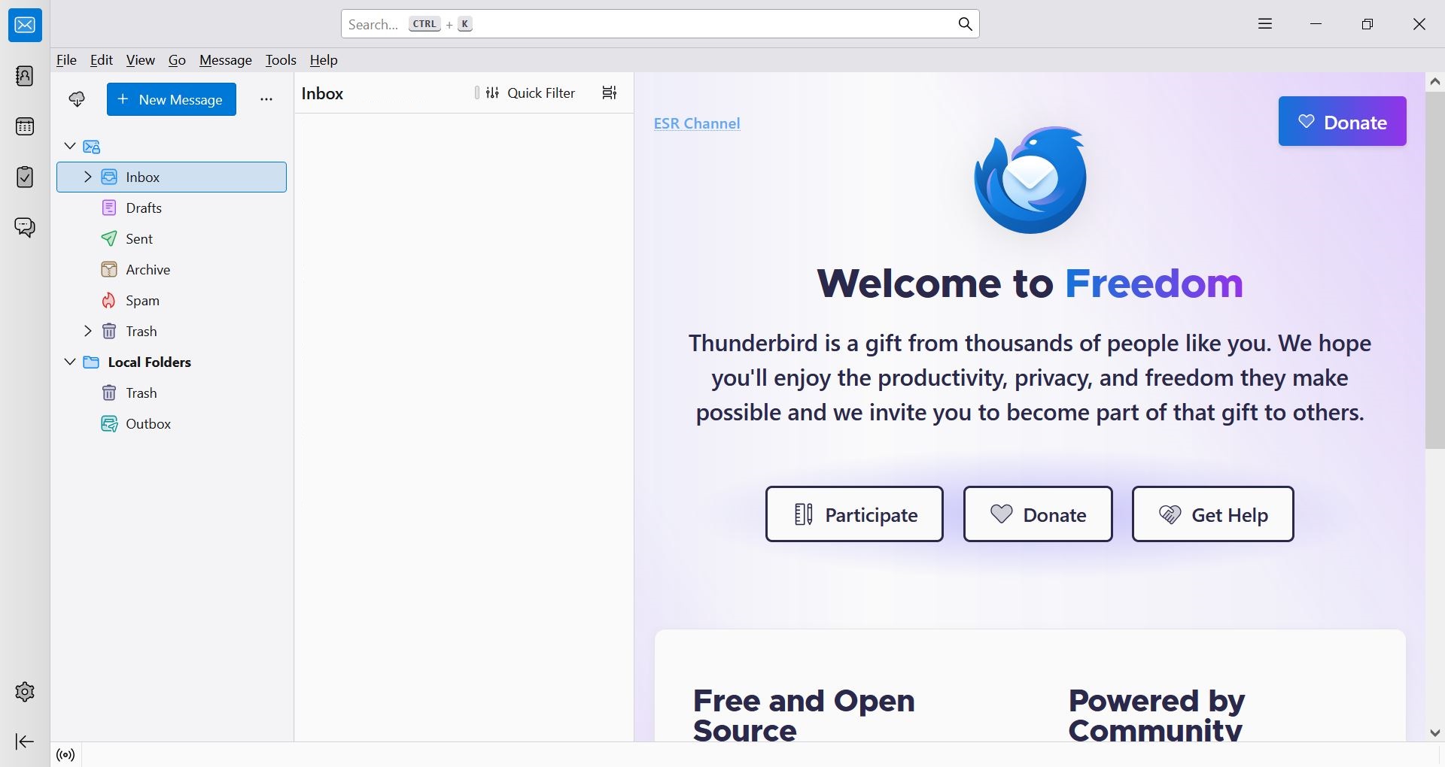The height and width of the screenshot is (767, 1445).
Task: Click the Thunderbird logo image
Action: click(x=1030, y=180)
